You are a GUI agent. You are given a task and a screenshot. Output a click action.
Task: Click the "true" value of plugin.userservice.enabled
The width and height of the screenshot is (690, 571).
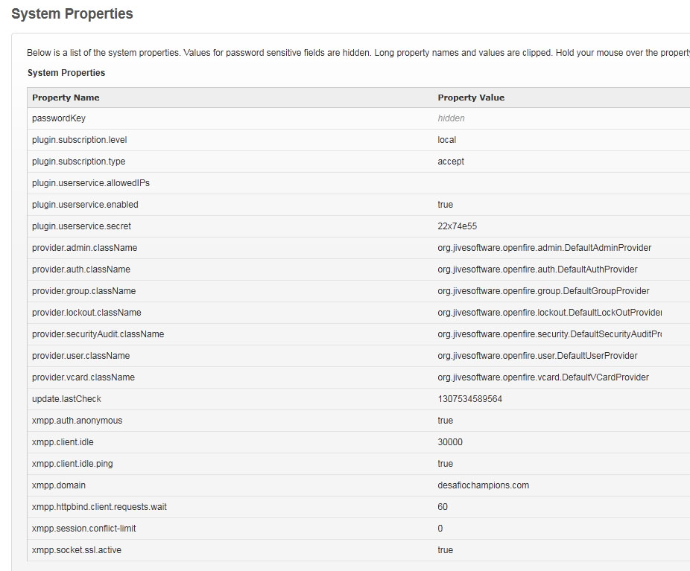[x=446, y=205]
